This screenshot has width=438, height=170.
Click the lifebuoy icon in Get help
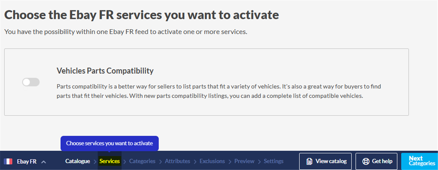[x=366, y=161]
